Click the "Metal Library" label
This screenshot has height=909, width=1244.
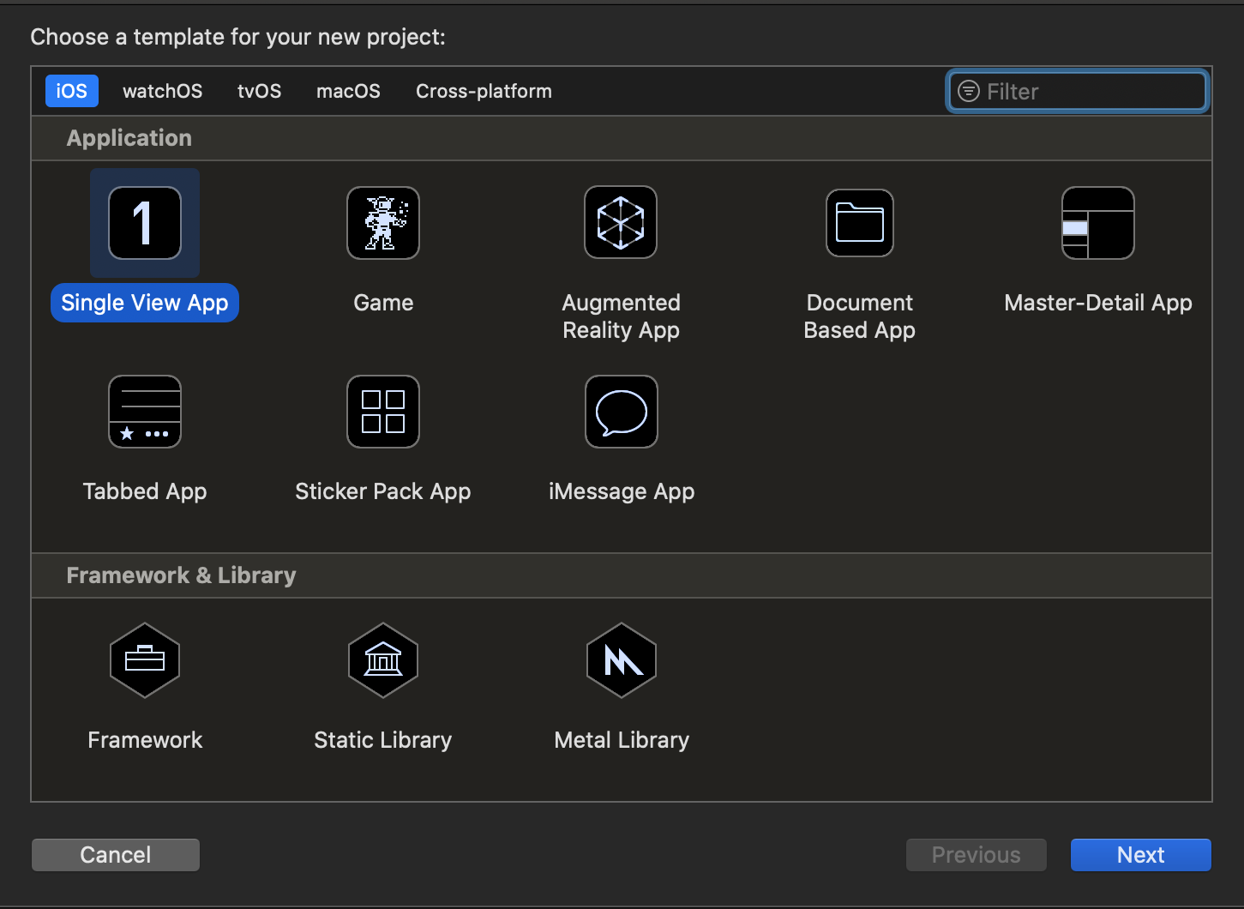coord(622,740)
